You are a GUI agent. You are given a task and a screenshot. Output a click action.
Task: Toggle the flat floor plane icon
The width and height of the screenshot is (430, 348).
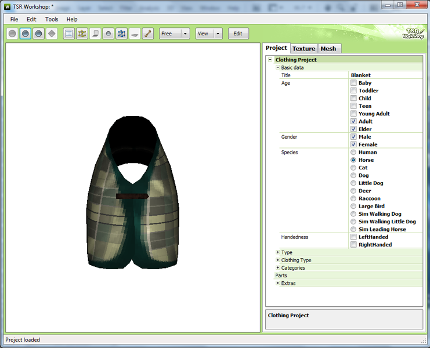click(x=135, y=34)
